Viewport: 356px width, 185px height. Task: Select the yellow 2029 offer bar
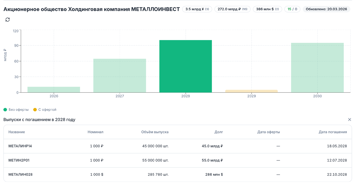[x=252, y=91]
